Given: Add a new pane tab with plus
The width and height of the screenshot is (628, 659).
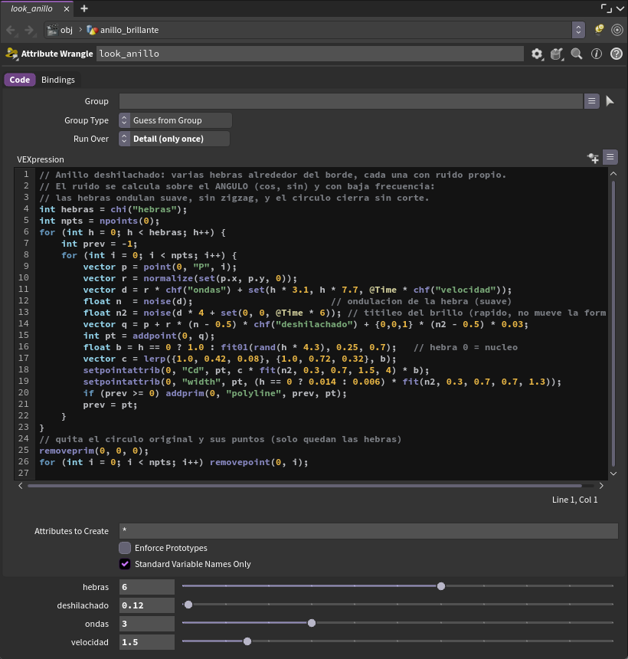Looking at the screenshot, I should (84, 8).
